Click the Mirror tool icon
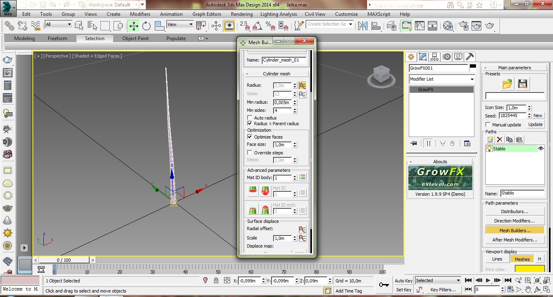Viewport: 553px width, 297px height. 363,26
